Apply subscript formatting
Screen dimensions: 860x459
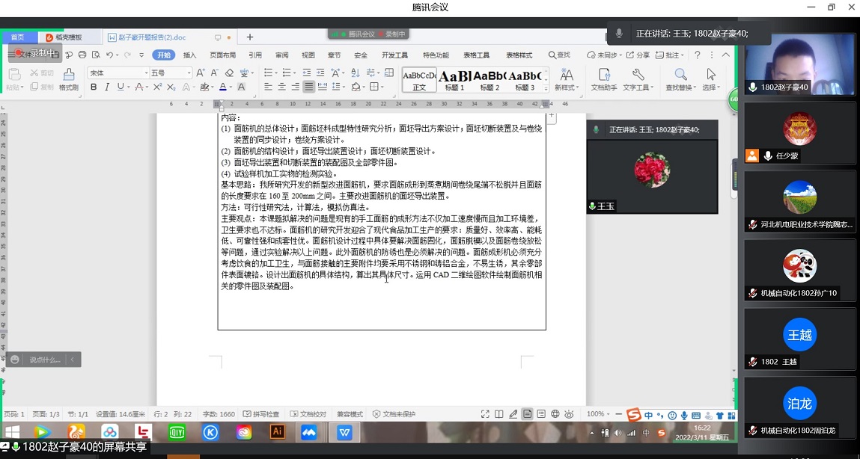(171, 87)
